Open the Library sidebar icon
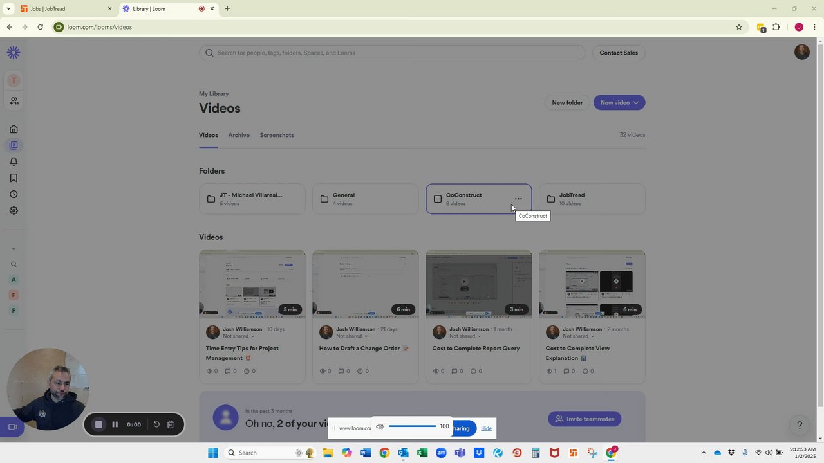Viewport: 824px width, 463px height. pyautogui.click(x=14, y=145)
